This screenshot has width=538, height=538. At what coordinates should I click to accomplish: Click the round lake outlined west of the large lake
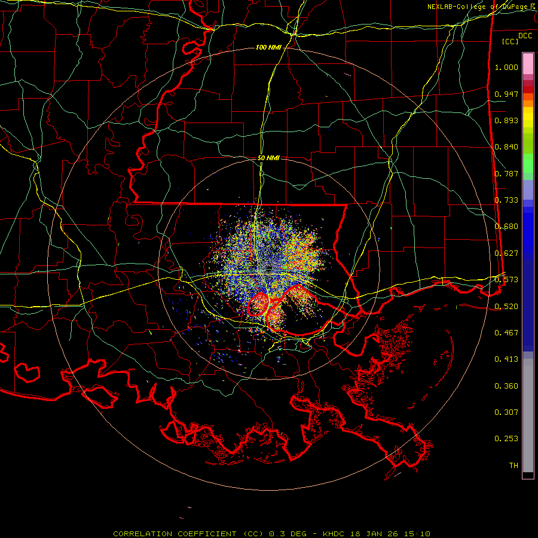click(258, 304)
